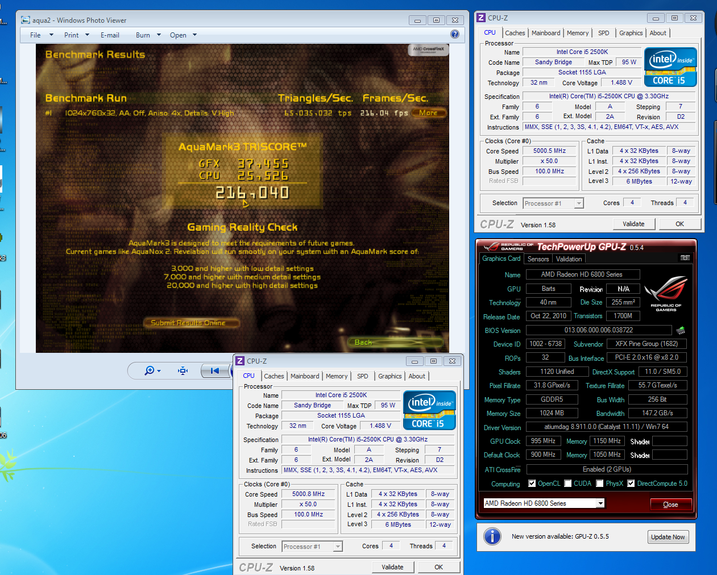The width and height of the screenshot is (717, 575).
Task: Open the Memory tab in upper CPU-Z
Action: (578, 33)
